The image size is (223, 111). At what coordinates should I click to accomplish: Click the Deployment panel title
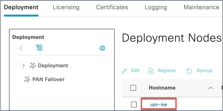(x=28, y=37)
